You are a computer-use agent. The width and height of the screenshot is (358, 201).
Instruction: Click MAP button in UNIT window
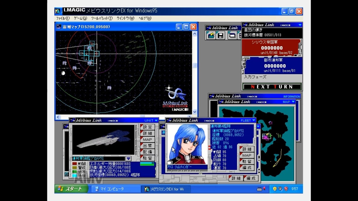click(x=147, y=139)
